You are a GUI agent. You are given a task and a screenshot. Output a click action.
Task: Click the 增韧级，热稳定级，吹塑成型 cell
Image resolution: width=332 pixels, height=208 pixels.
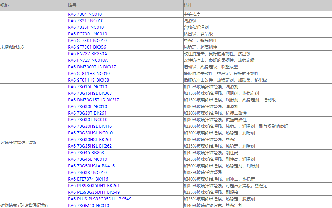click(258, 67)
